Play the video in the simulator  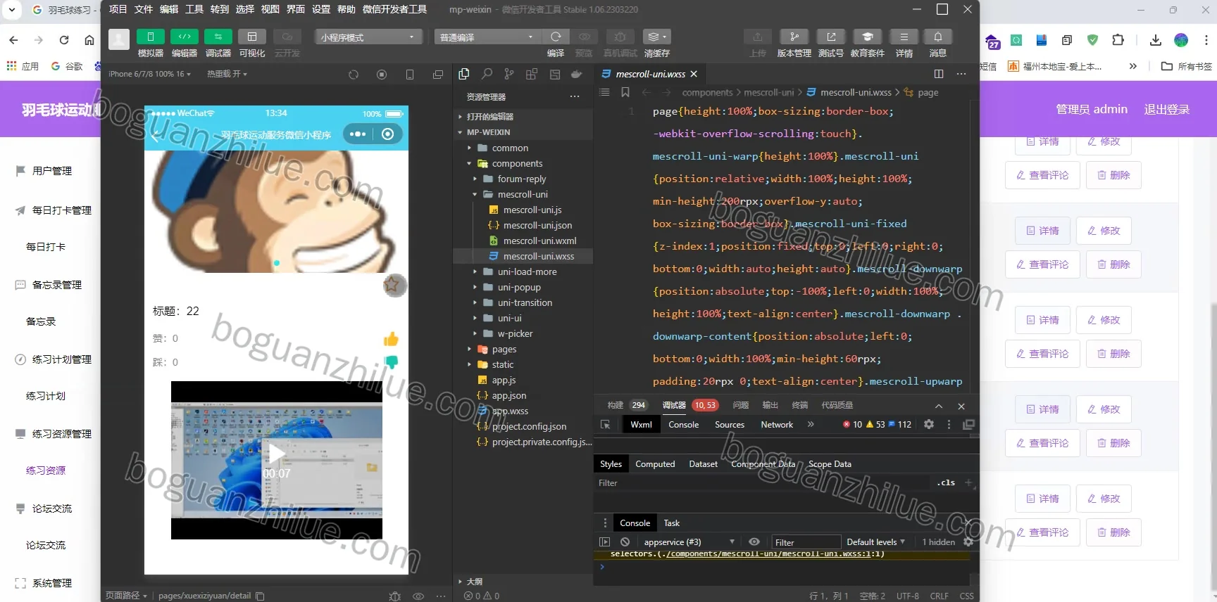277,455
